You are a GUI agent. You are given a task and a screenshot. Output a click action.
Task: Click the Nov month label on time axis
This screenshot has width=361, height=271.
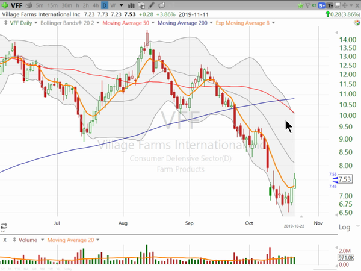(318, 223)
